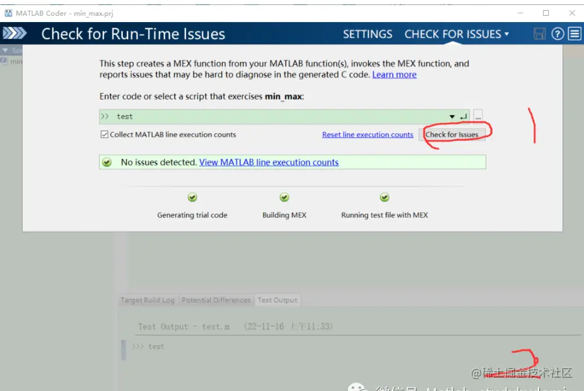Switch to the Test Output tab

[277, 300]
